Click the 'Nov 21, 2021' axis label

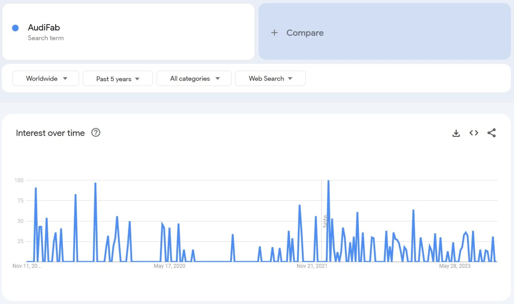(x=312, y=266)
